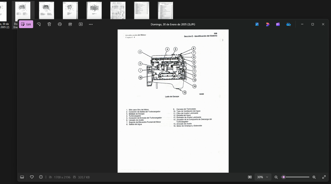Click the file title Domingo, 30 de Enero de 2005 (3).JPG
The width and height of the screenshot is (331, 184).
[173, 24]
